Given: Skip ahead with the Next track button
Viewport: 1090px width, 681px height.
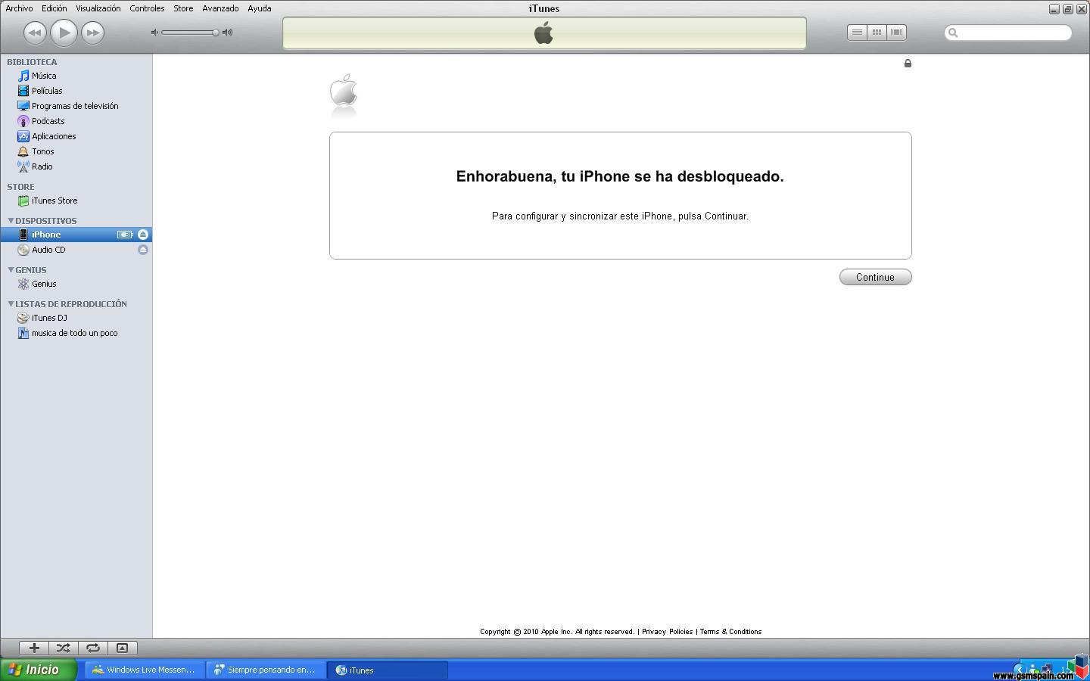Looking at the screenshot, I should pyautogui.click(x=92, y=33).
